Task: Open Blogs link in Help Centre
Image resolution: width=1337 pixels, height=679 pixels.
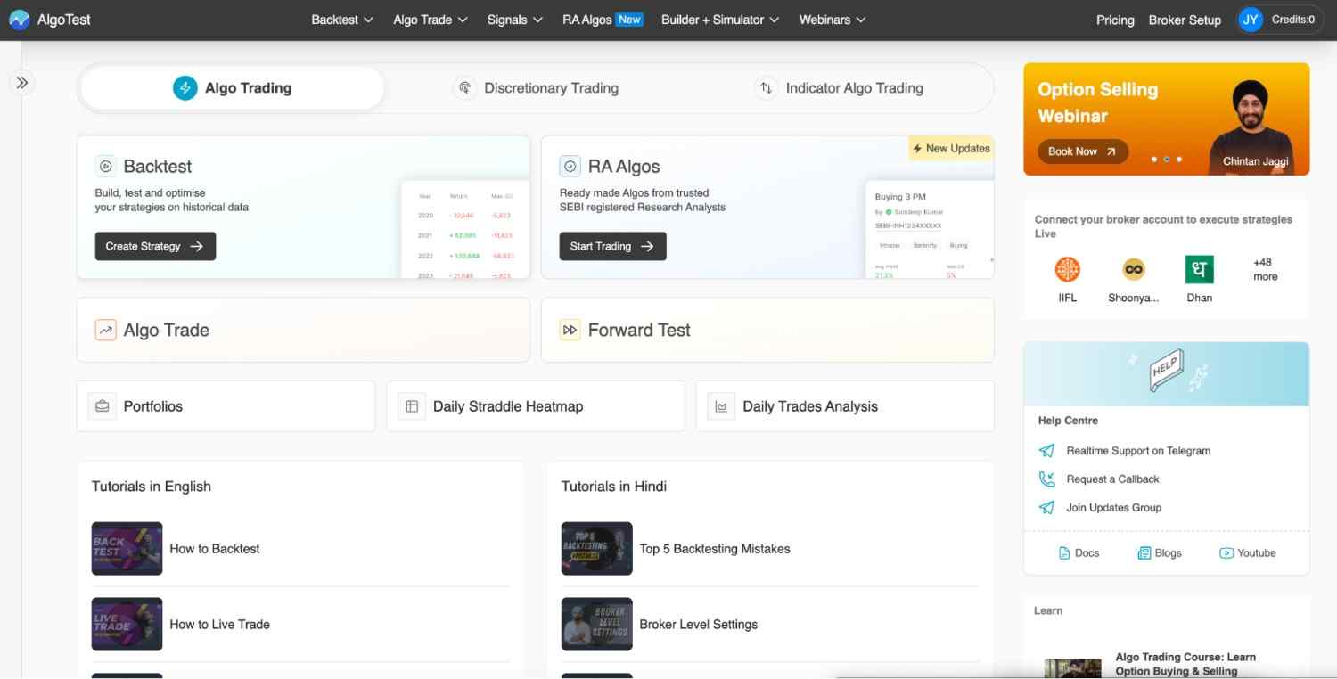Action: tap(1160, 553)
